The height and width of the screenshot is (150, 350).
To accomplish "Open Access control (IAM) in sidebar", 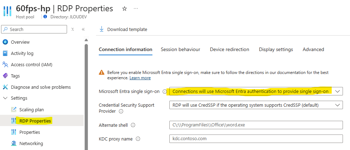I will (x=31, y=65).
